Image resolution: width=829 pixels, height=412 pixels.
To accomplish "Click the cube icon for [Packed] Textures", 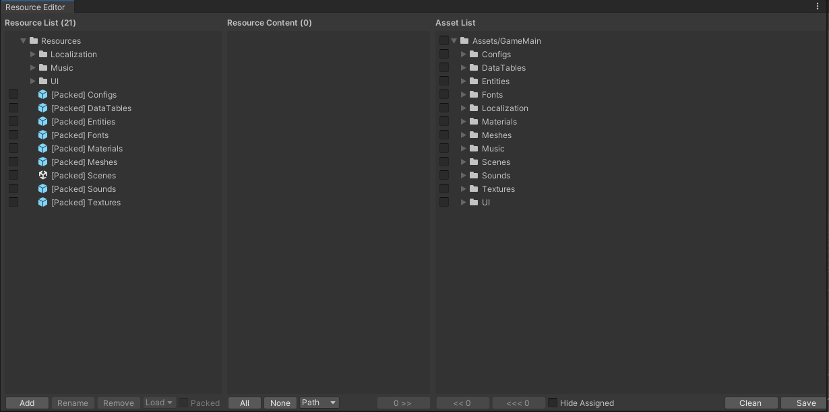I will click(42, 202).
